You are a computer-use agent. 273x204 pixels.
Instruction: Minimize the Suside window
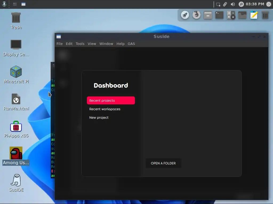[254, 37]
